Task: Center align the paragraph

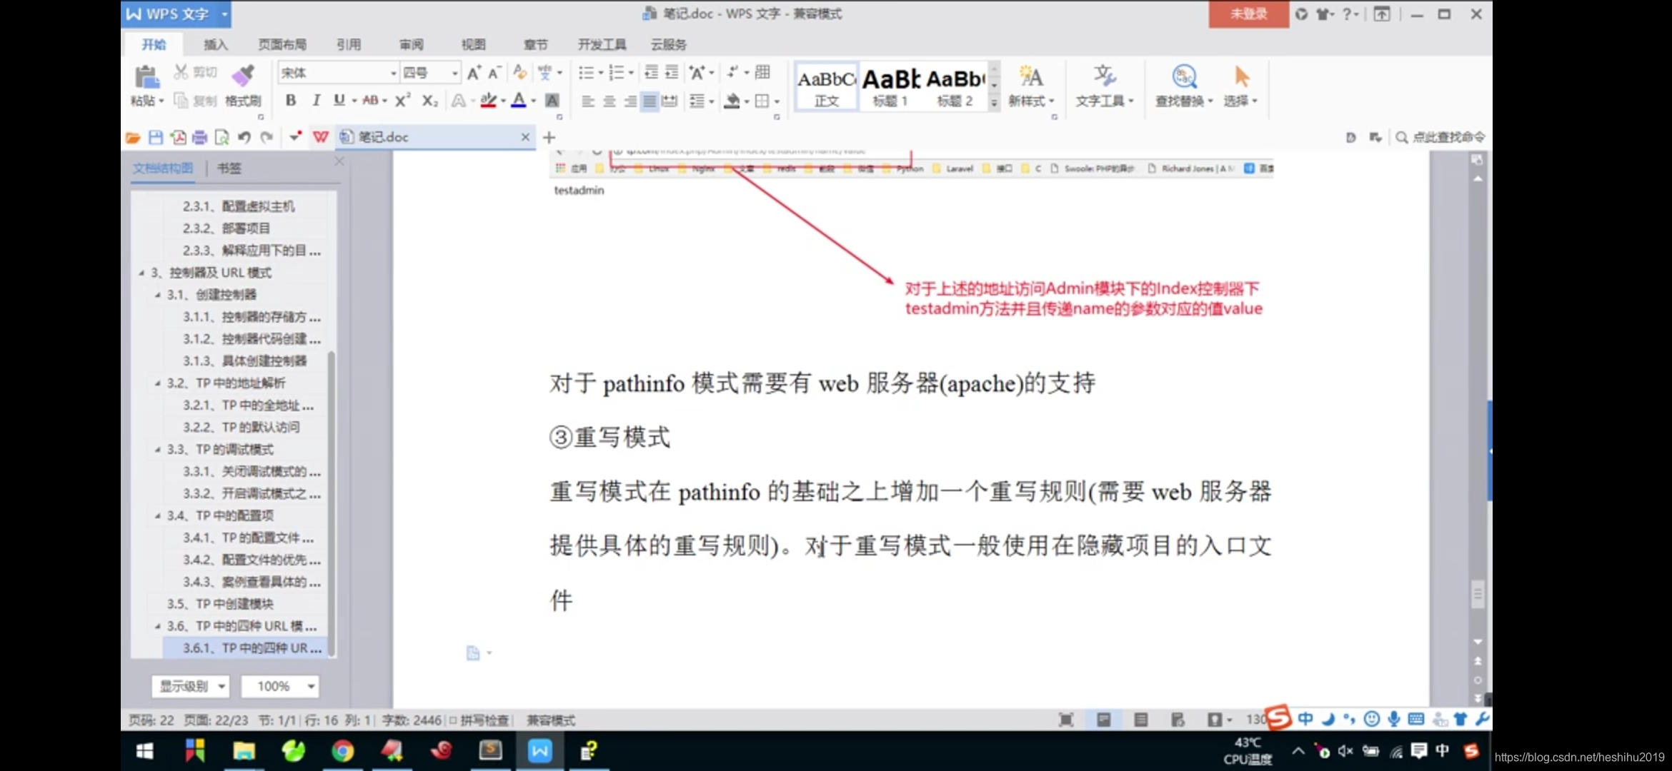Action: click(x=609, y=101)
